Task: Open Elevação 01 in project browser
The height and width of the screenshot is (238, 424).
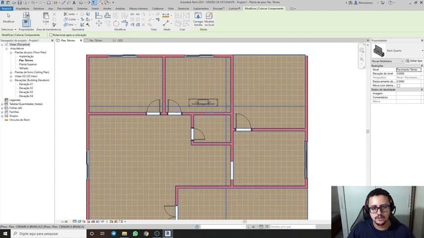Action: coord(26,84)
